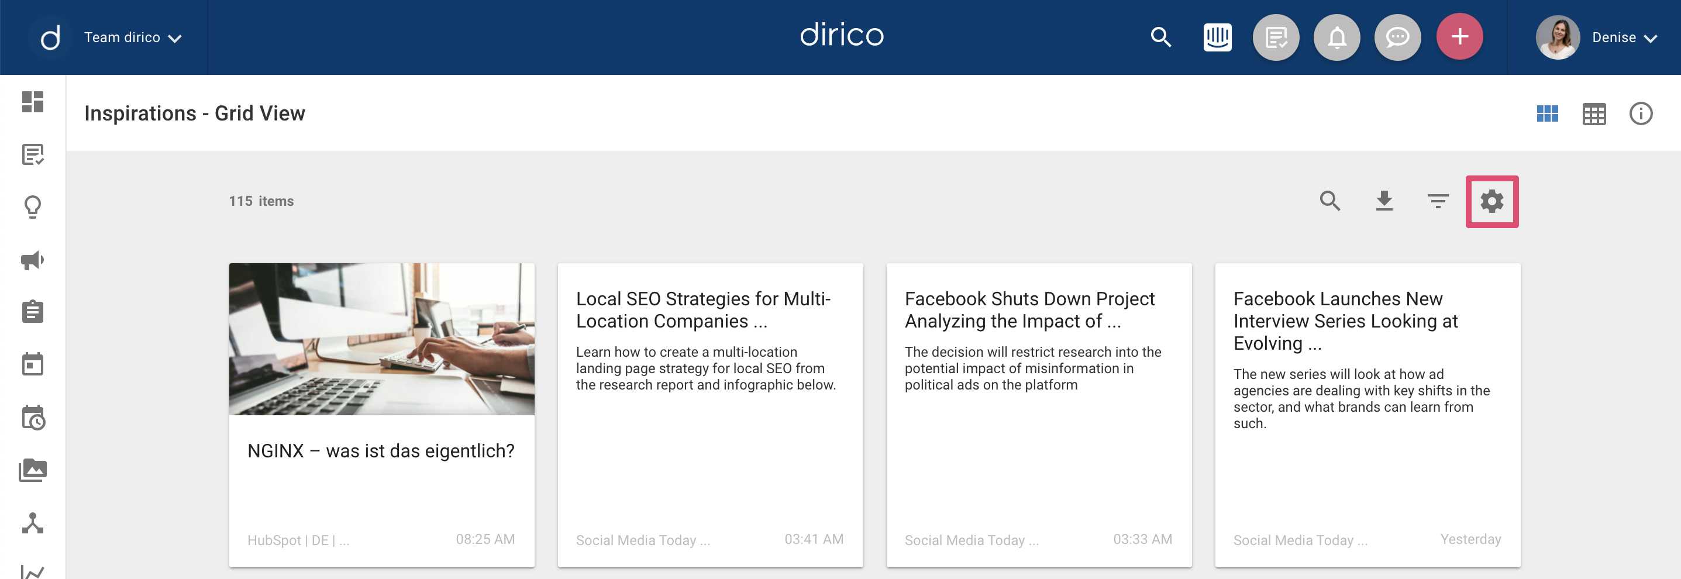The height and width of the screenshot is (579, 1681).
Task: Open "Facebook Shuts Down Project" card title
Action: [x=1029, y=309]
